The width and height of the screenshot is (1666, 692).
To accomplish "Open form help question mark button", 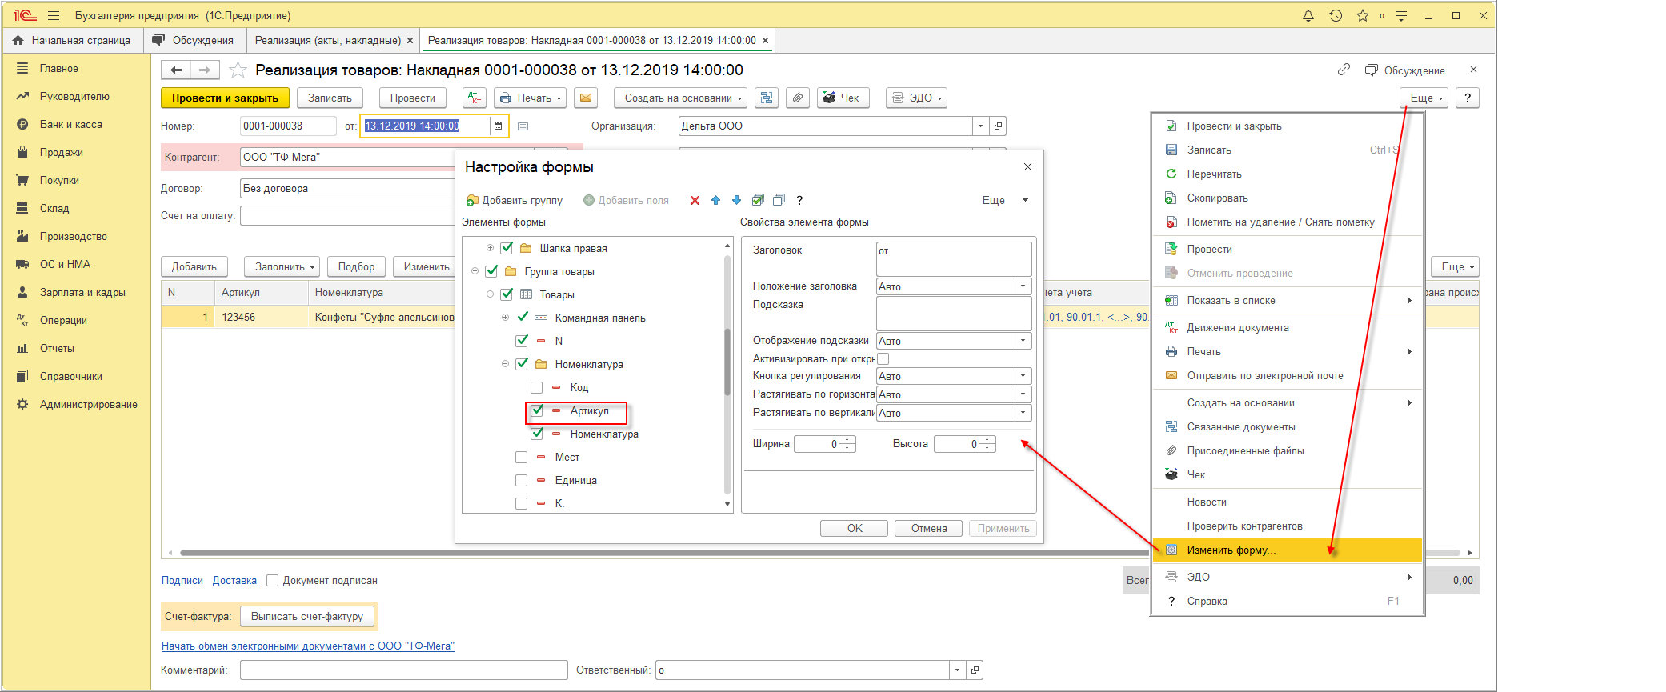I will coord(1467,98).
